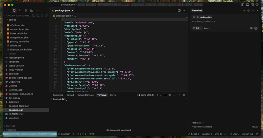
Task: Open Gemfile.lock in Explorer
Action: pos(15,90)
